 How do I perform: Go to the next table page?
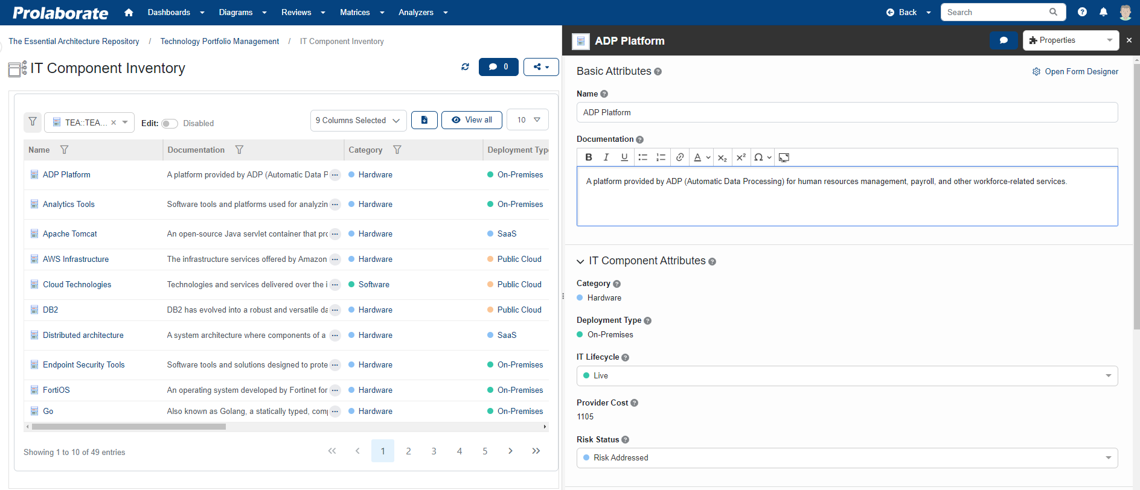(510, 451)
